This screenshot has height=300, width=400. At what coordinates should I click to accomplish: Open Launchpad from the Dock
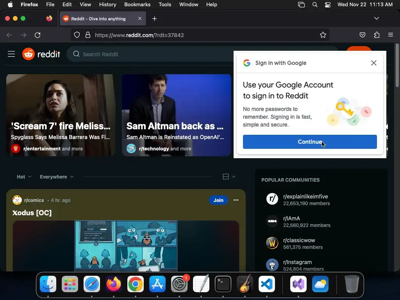70,284
